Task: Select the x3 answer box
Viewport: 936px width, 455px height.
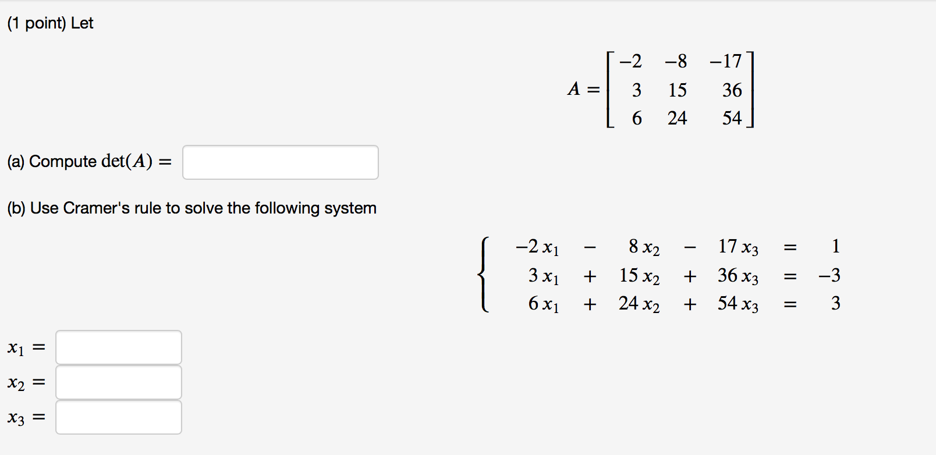Action: pos(118,417)
